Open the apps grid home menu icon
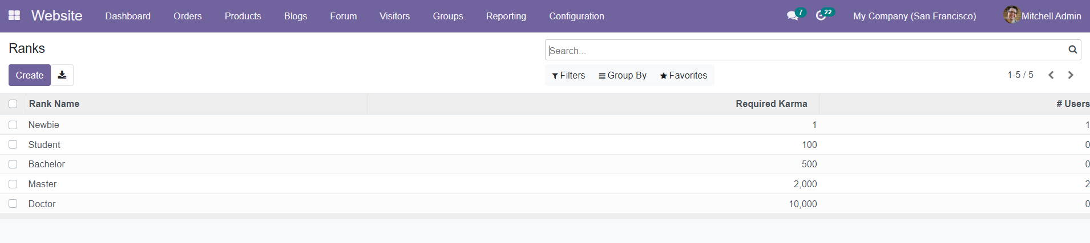The width and height of the screenshot is (1090, 243). pyautogui.click(x=14, y=15)
